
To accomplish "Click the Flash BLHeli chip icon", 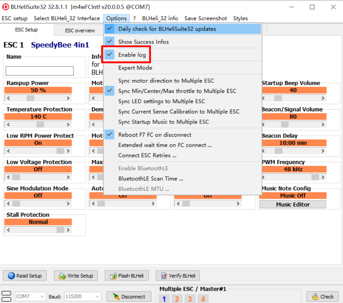I will [x=113, y=276].
